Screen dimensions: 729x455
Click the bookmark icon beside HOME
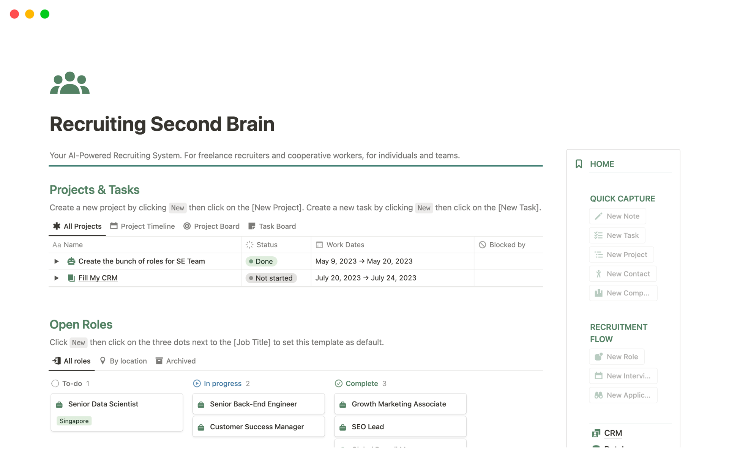(579, 164)
